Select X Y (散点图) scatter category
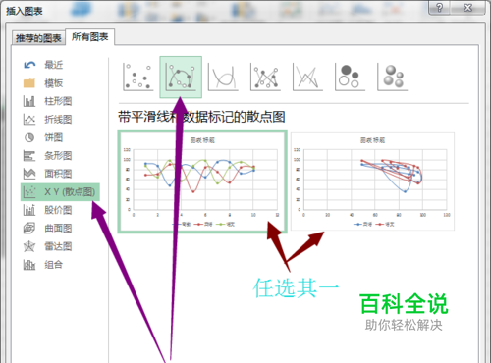Screen dimensions: 491x363 coord(60,192)
